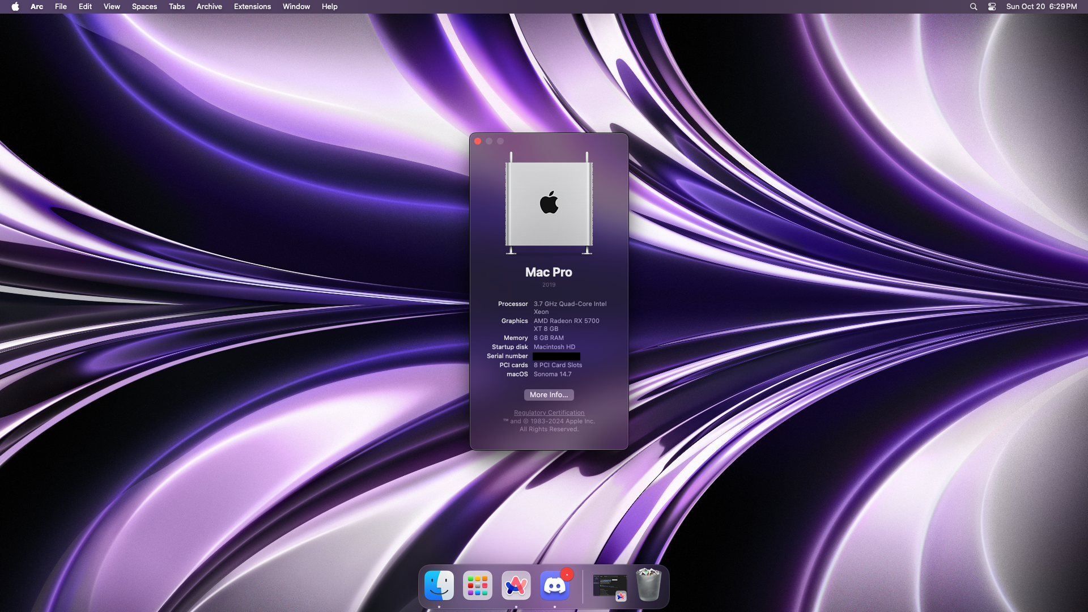
Task: Open the Regulatory Certification link
Action: 549,413
